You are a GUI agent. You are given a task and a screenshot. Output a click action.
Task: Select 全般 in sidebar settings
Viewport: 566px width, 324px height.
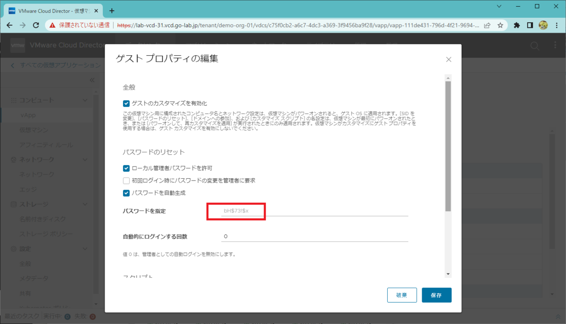[25, 264]
